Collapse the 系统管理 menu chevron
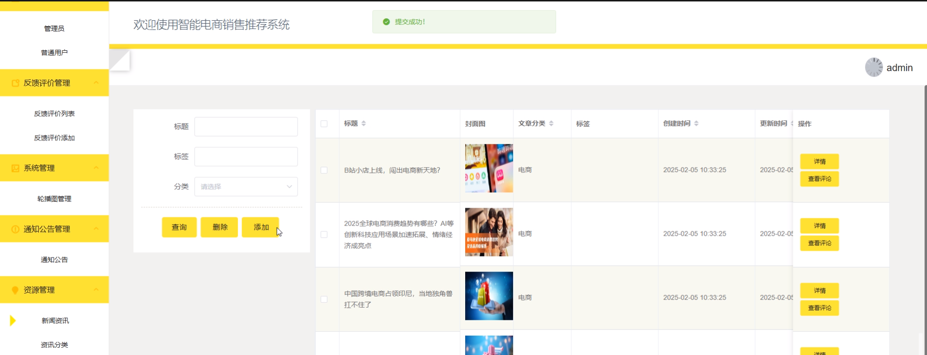 point(96,168)
